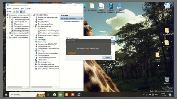
Task: Click the blue question-mark Help toolbar icon
Action: [x=21, y=12]
